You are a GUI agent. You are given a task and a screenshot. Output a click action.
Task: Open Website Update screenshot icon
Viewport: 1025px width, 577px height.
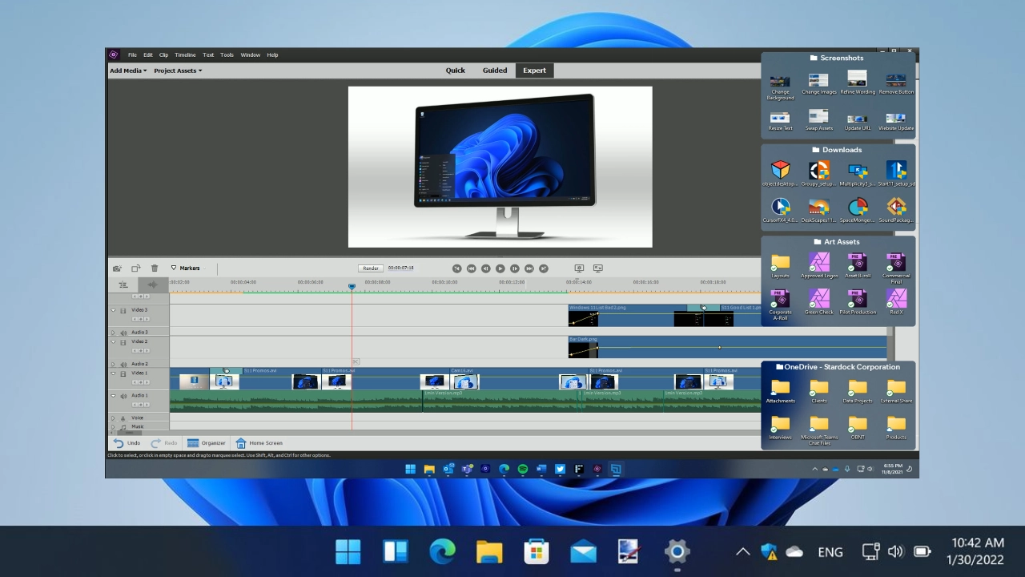click(x=896, y=120)
